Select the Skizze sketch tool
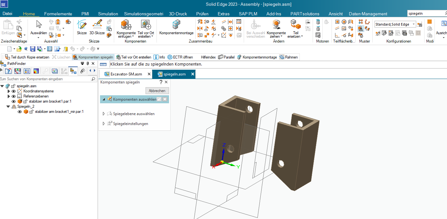 coord(82,27)
